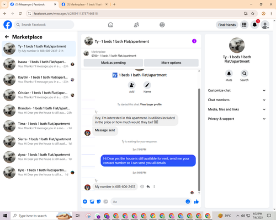Open the system tray hidden icons arrow

[238, 216]
